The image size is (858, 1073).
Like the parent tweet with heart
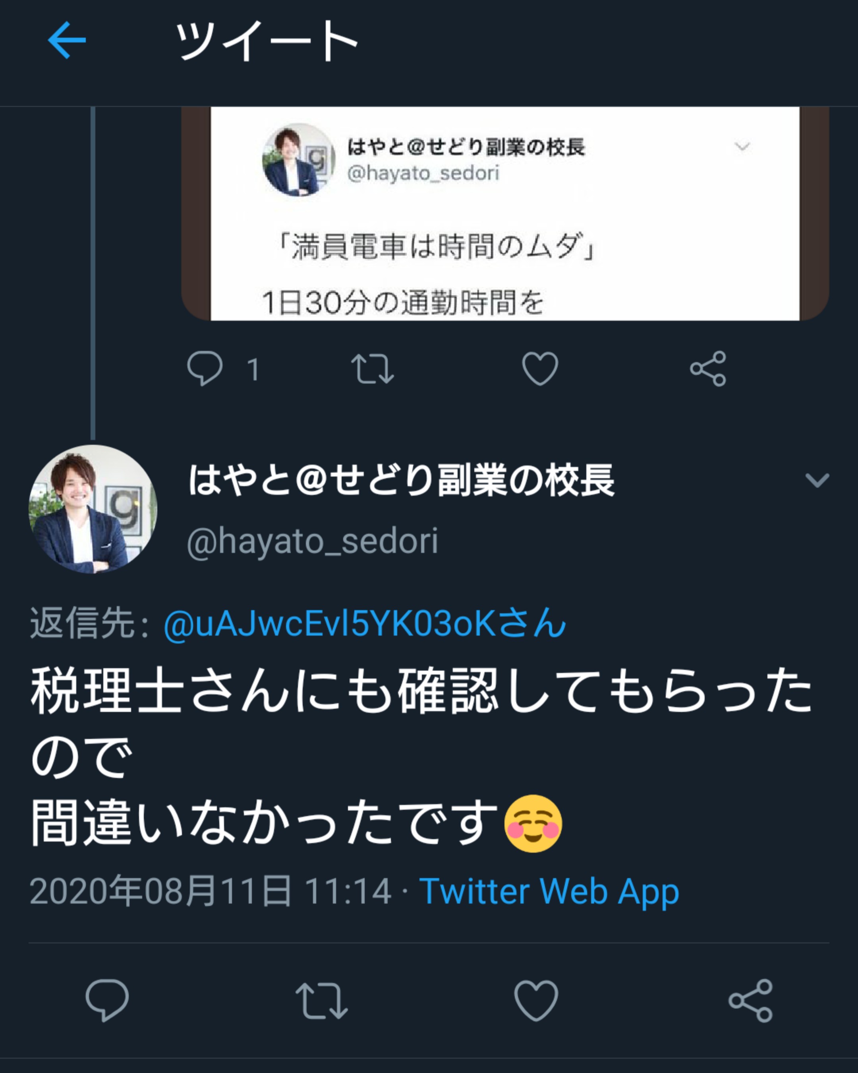coord(540,369)
